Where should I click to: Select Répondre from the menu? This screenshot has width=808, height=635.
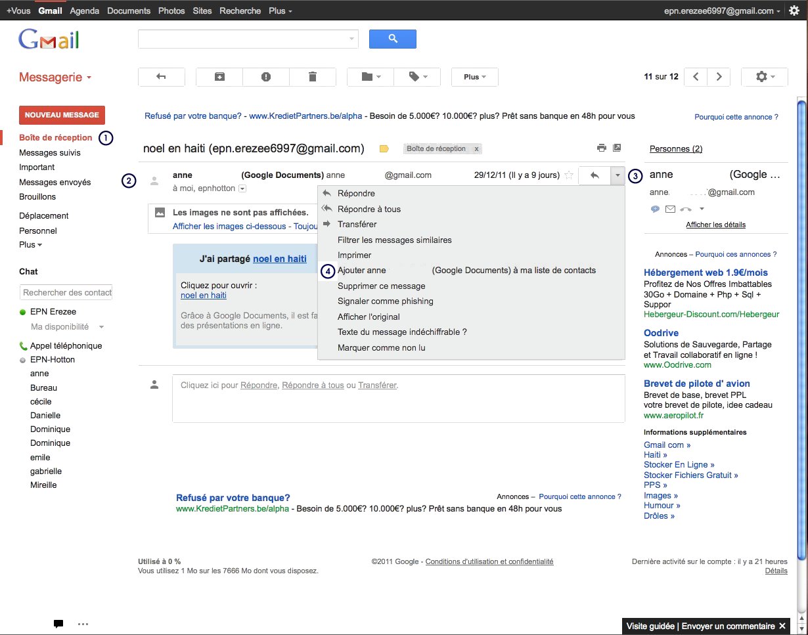pos(471,194)
